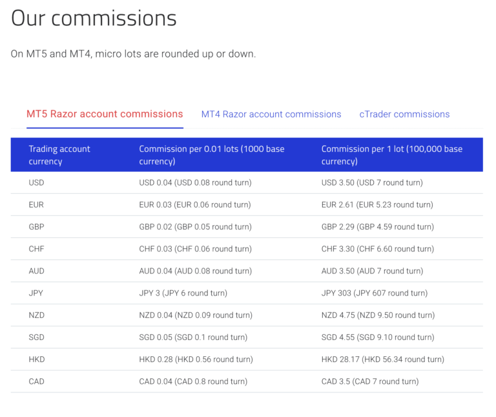
Task: Click 'AUD 3.50 (AUD 7 round turn)' cell
Action: (x=372, y=271)
